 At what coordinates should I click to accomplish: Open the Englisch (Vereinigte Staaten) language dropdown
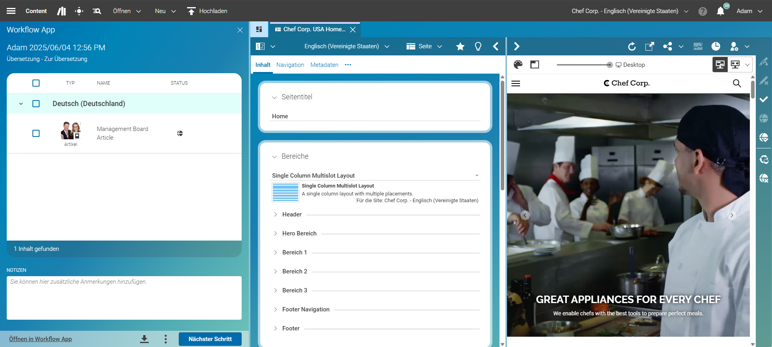(x=346, y=47)
